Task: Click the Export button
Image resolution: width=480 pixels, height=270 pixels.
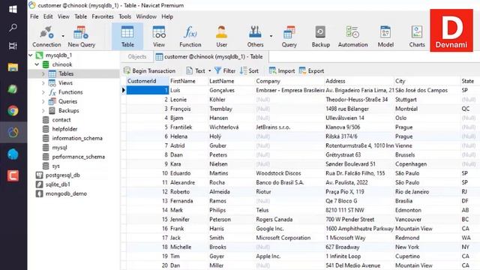Action: click(x=312, y=70)
